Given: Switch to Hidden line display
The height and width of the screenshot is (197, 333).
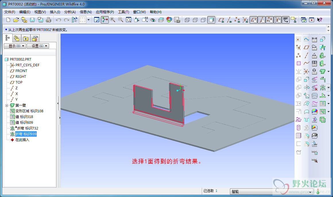Looking at the screenshot, I should coord(195,20).
